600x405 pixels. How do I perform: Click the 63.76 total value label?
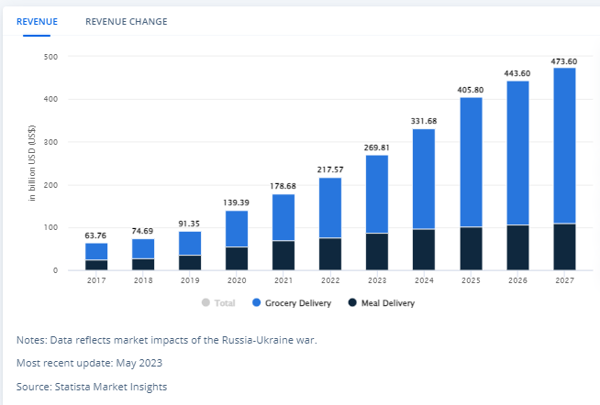(95, 235)
